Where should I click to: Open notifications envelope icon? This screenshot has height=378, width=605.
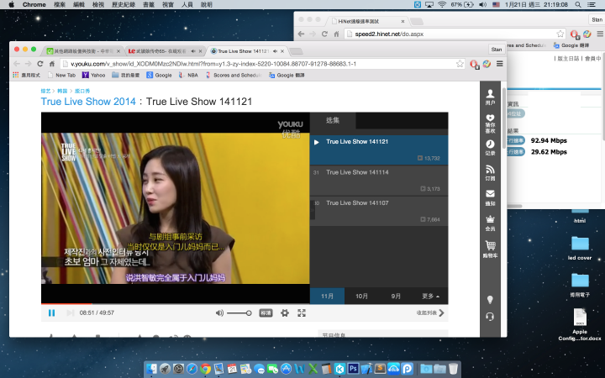pyautogui.click(x=490, y=197)
